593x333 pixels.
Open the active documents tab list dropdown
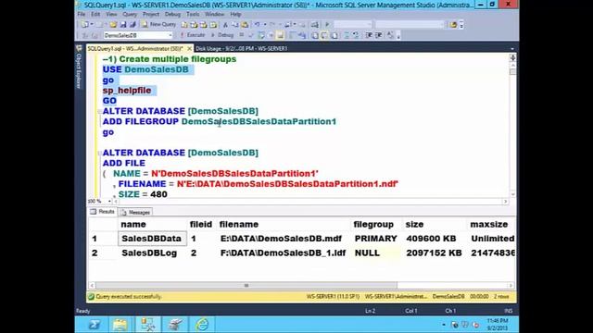[x=512, y=49]
